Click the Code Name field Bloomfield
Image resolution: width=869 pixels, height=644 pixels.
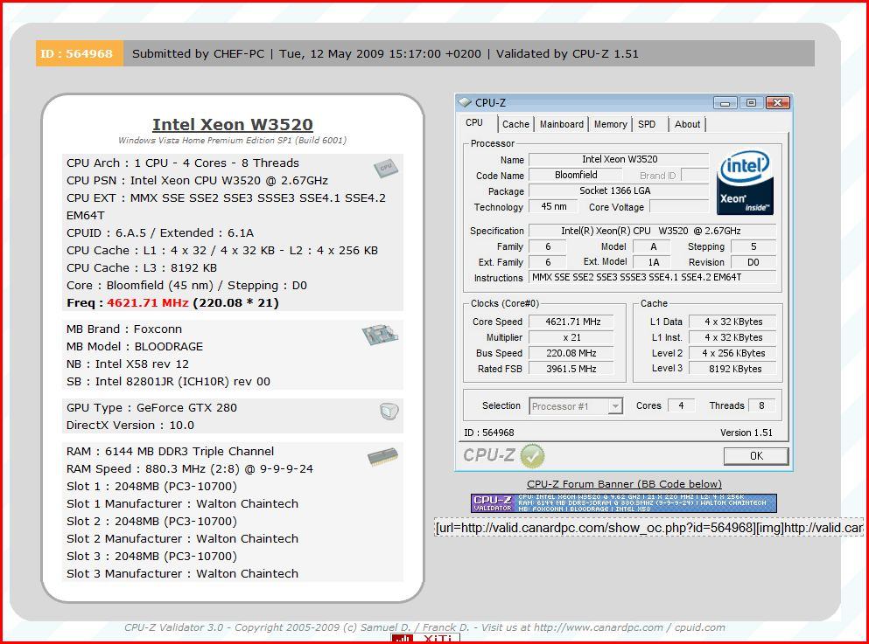point(576,175)
